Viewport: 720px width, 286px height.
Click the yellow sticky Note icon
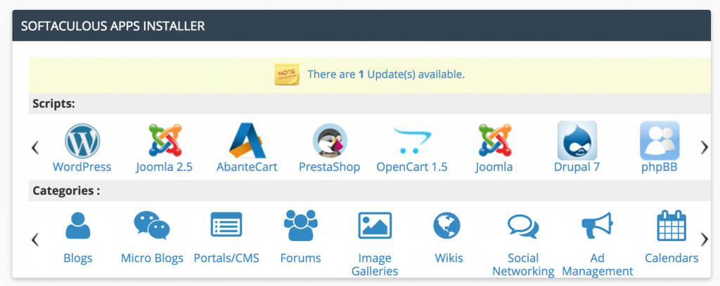click(287, 74)
